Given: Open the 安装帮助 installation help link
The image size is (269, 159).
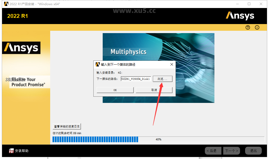Looking at the screenshot, I should [22, 151].
